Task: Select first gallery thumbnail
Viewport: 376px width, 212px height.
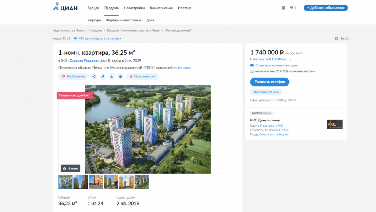Action: [x=65, y=182]
